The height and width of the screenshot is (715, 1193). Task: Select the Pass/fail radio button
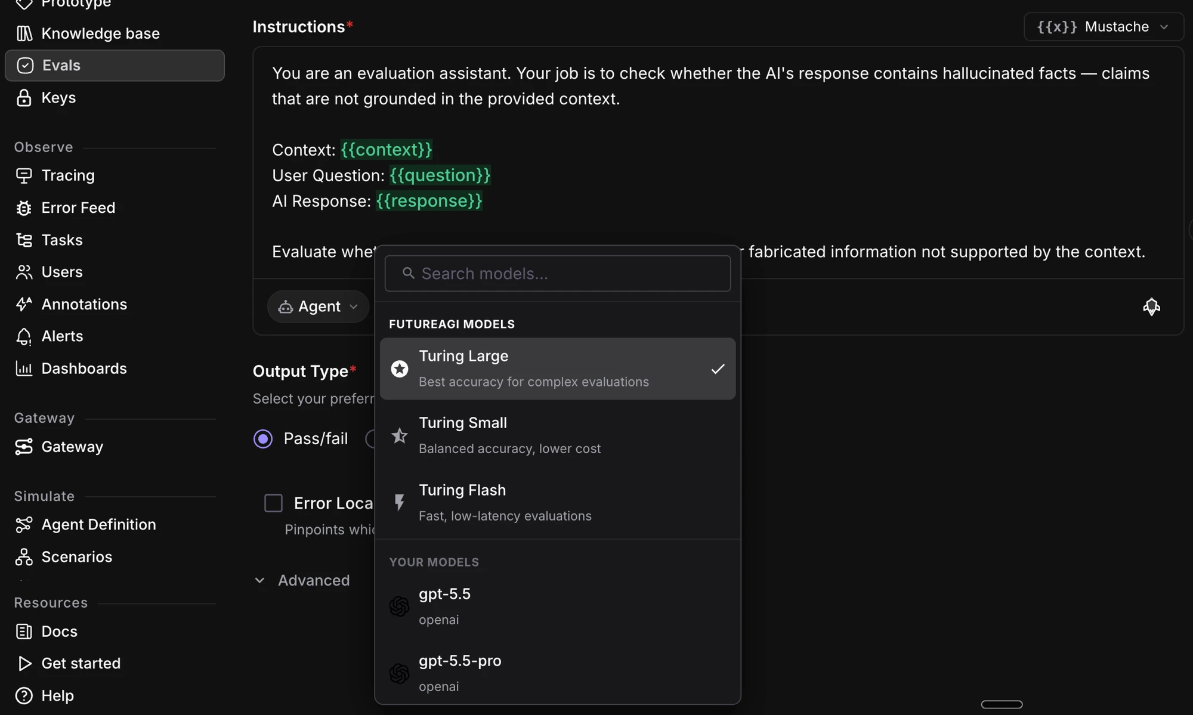(x=263, y=439)
